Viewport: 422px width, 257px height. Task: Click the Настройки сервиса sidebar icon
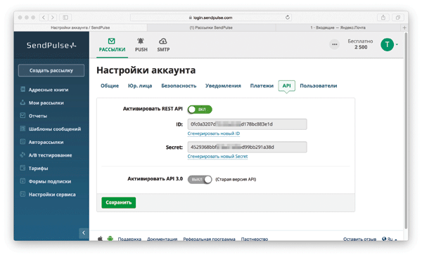click(x=23, y=194)
